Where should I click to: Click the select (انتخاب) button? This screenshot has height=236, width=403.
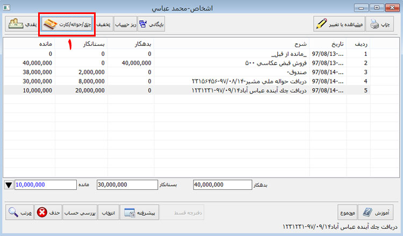tap(109, 212)
